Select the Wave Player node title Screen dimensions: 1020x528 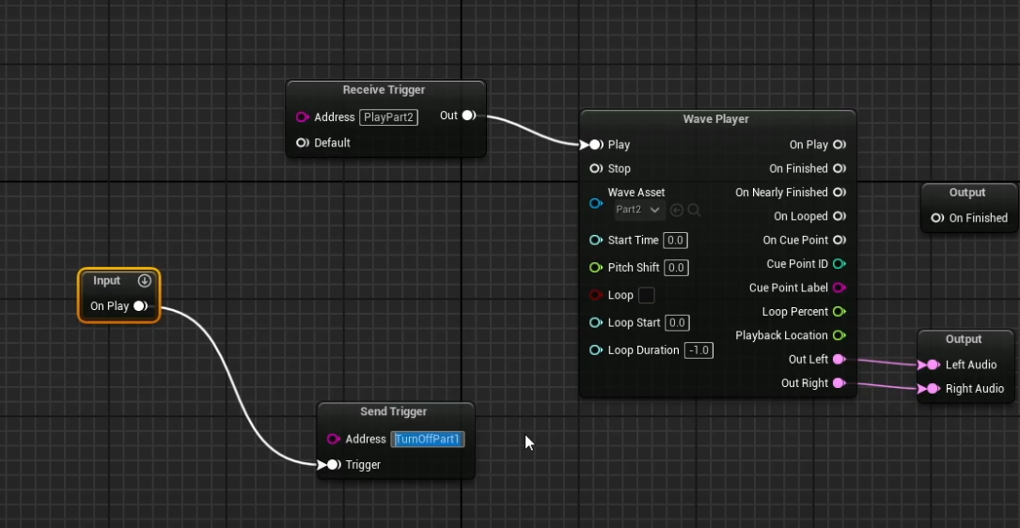[715, 119]
